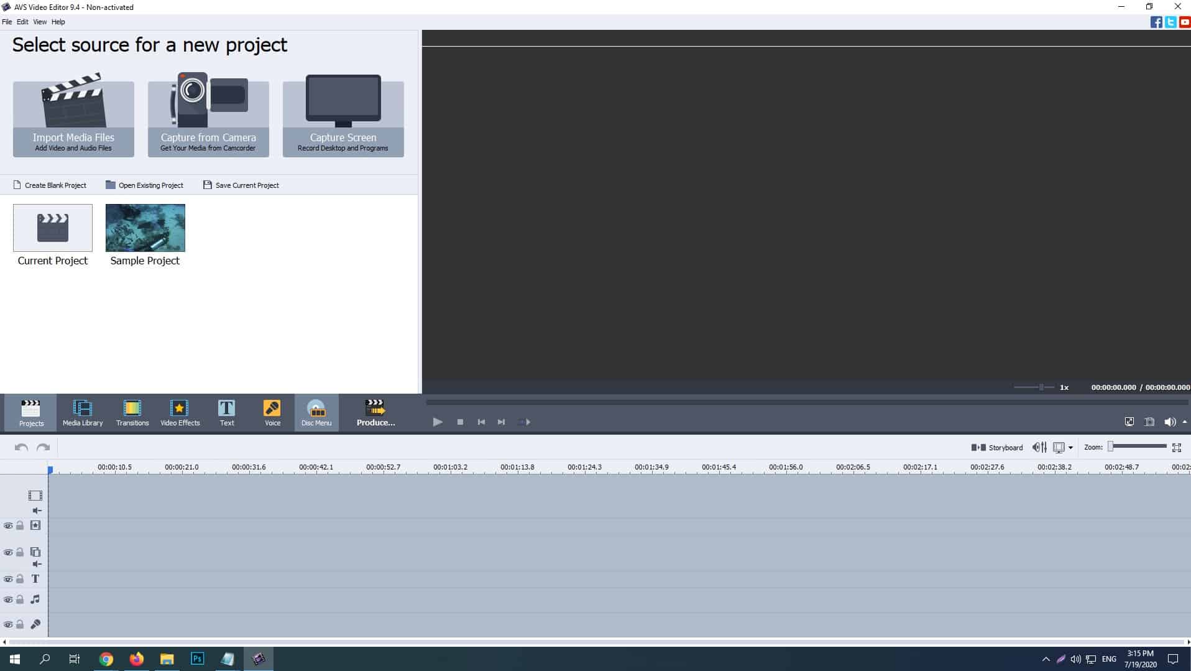Screen dimensions: 1191x671
Task: Adjust the playback speed slider
Action: (1033, 387)
